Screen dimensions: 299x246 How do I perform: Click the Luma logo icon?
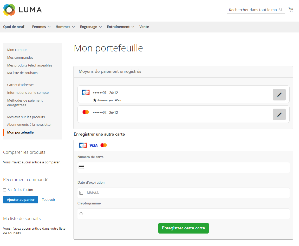[9, 10]
